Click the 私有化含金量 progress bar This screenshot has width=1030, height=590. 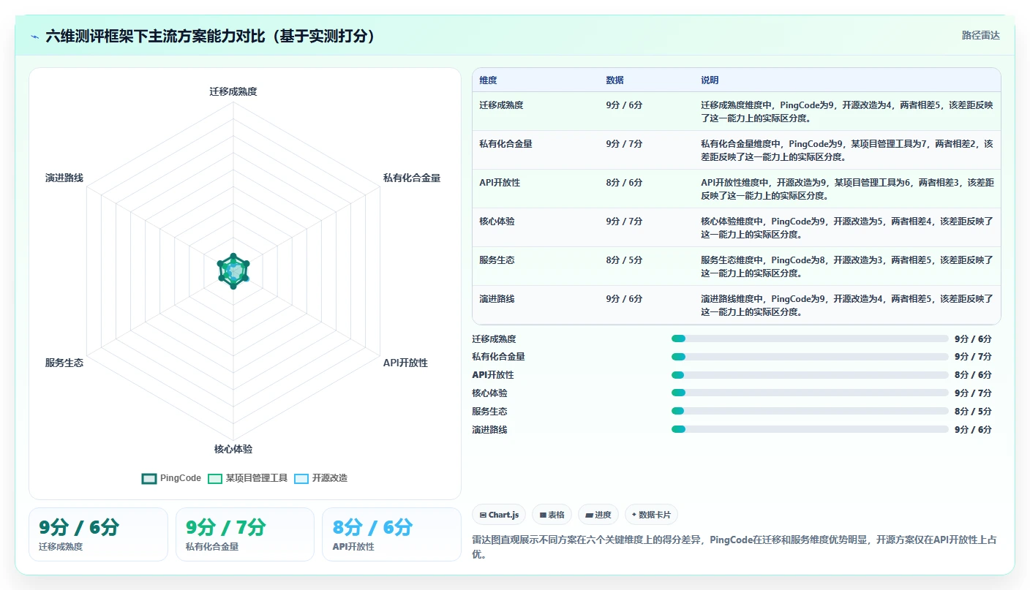click(x=810, y=357)
